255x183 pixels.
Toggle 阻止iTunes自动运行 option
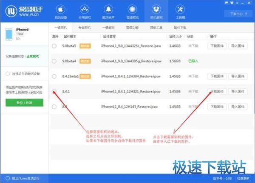point(8,178)
